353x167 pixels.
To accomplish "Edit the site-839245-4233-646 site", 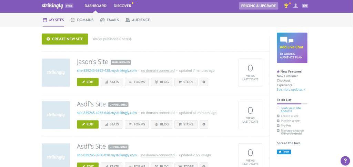I will point(88,124).
